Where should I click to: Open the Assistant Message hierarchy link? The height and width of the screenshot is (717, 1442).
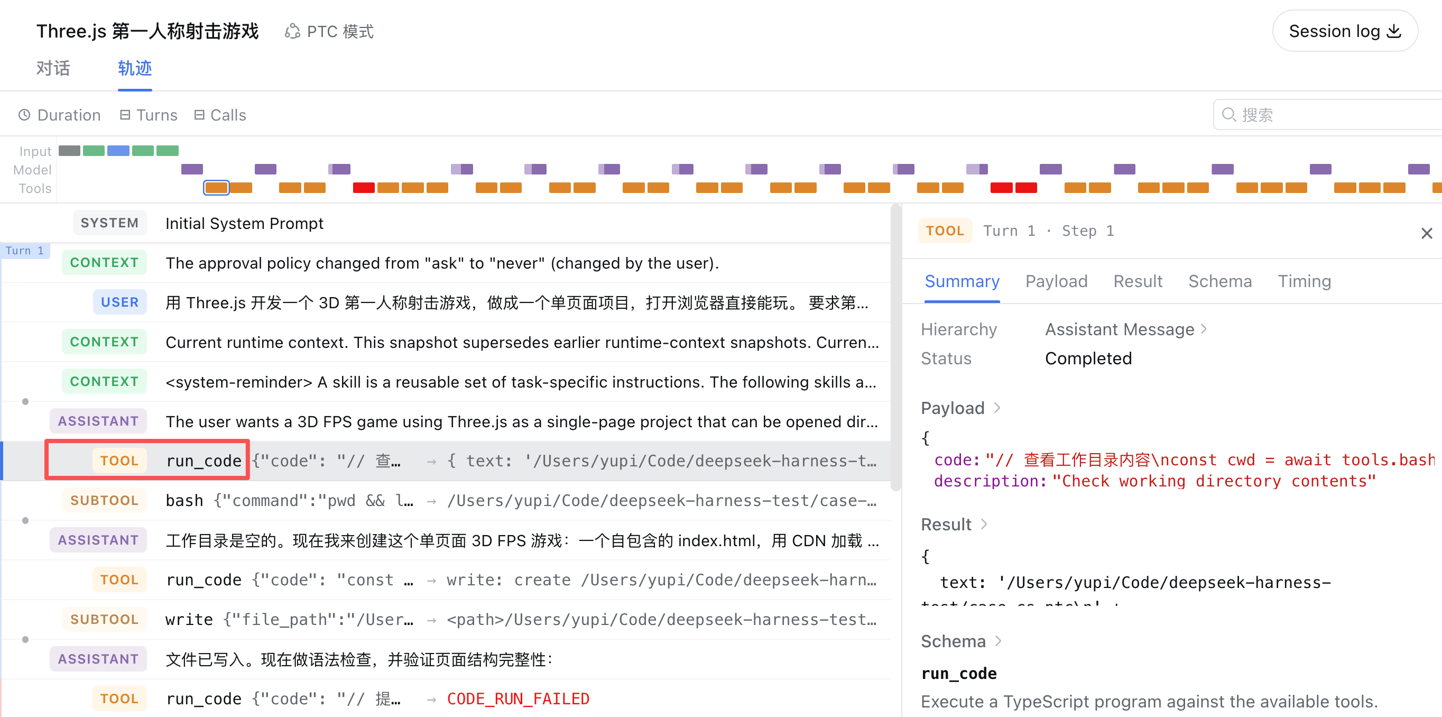(1126, 329)
